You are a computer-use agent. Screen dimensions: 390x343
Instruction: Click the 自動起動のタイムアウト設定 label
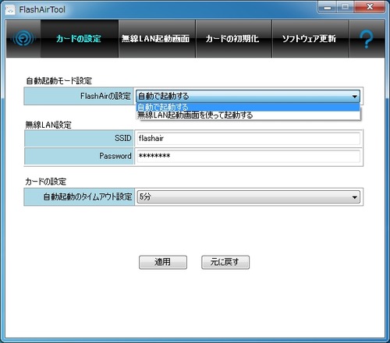(87, 196)
